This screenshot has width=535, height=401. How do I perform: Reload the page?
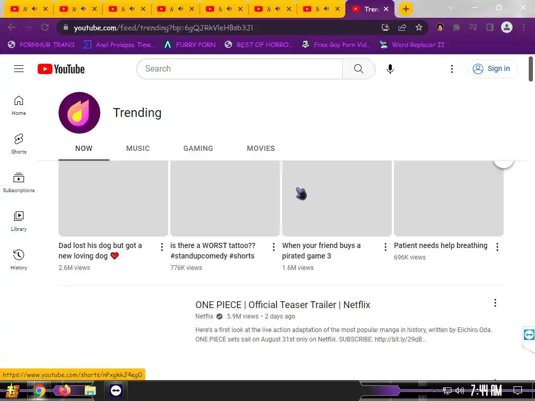click(45, 27)
